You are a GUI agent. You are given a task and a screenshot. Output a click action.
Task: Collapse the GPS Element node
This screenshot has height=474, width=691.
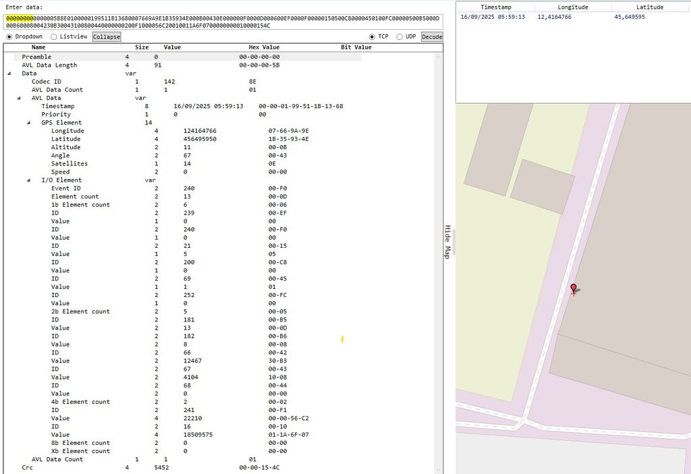28,123
